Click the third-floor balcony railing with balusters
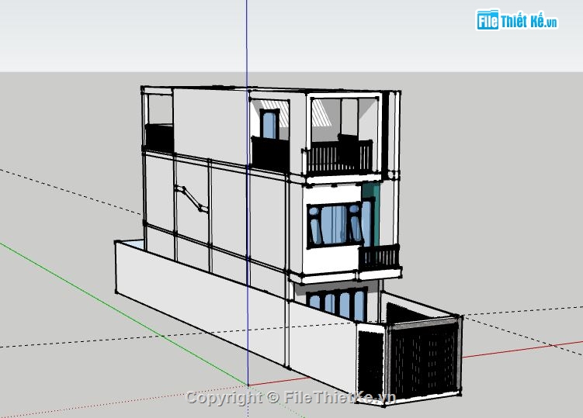This screenshot has width=583, height=418. click(x=339, y=157)
